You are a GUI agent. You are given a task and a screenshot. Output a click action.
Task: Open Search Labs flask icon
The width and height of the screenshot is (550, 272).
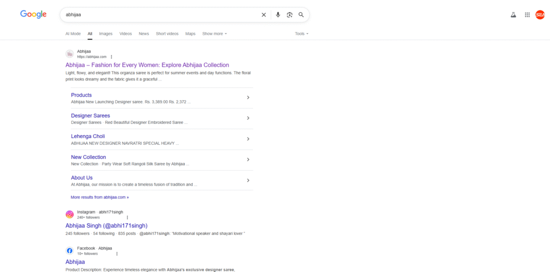tap(513, 14)
